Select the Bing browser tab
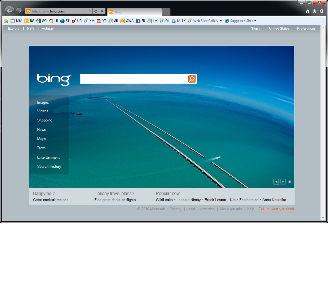This screenshot has height=284, width=328. point(135,12)
